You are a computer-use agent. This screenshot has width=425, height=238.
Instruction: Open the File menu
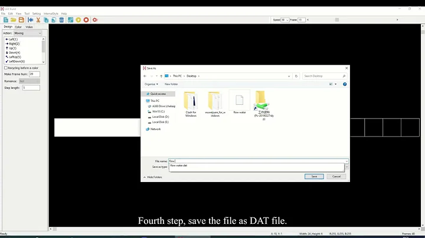click(x=4, y=14)
